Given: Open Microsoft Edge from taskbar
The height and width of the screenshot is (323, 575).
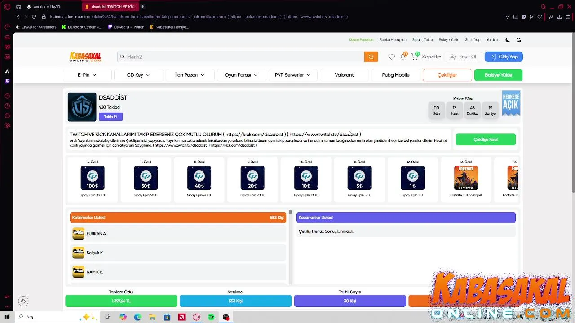Looking at the screenshot, I should tap(137, 317).
